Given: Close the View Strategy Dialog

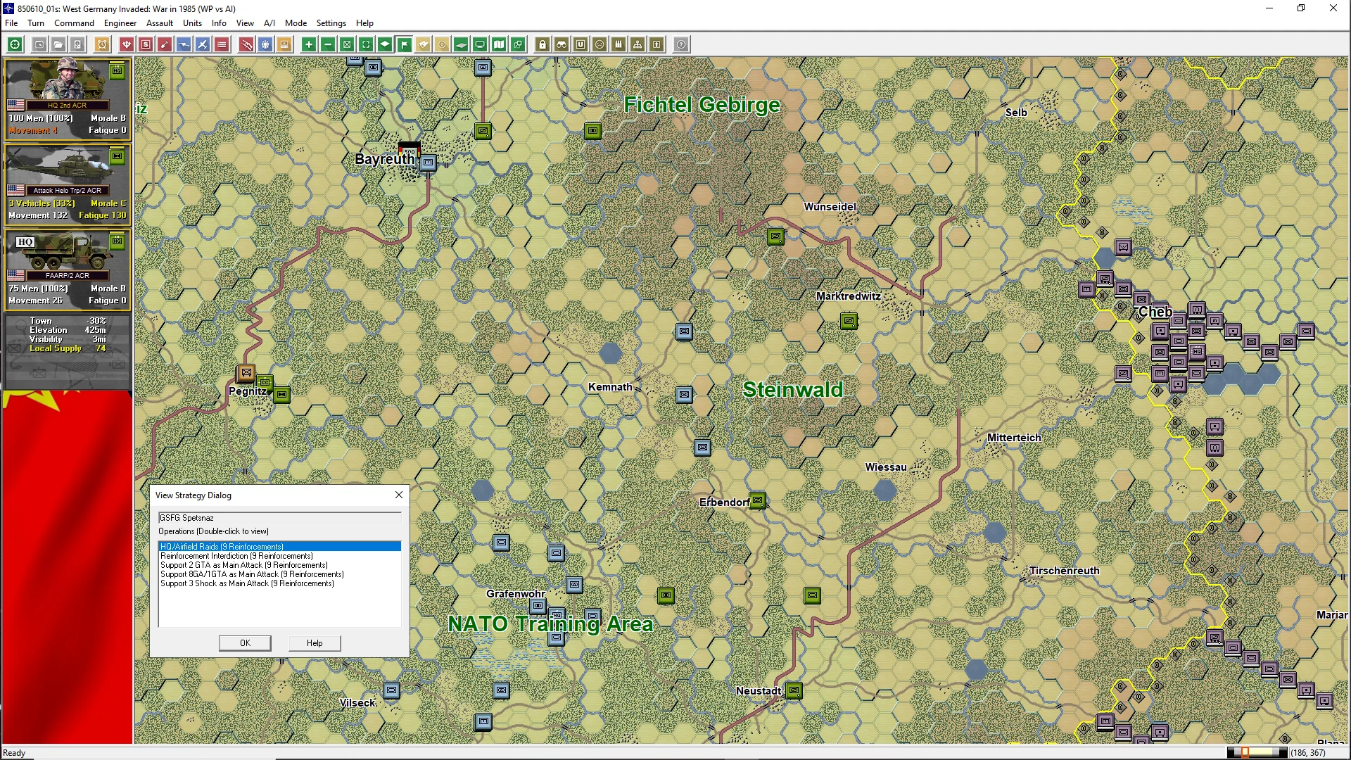Looking at the screenshot, I should (399, 495).
